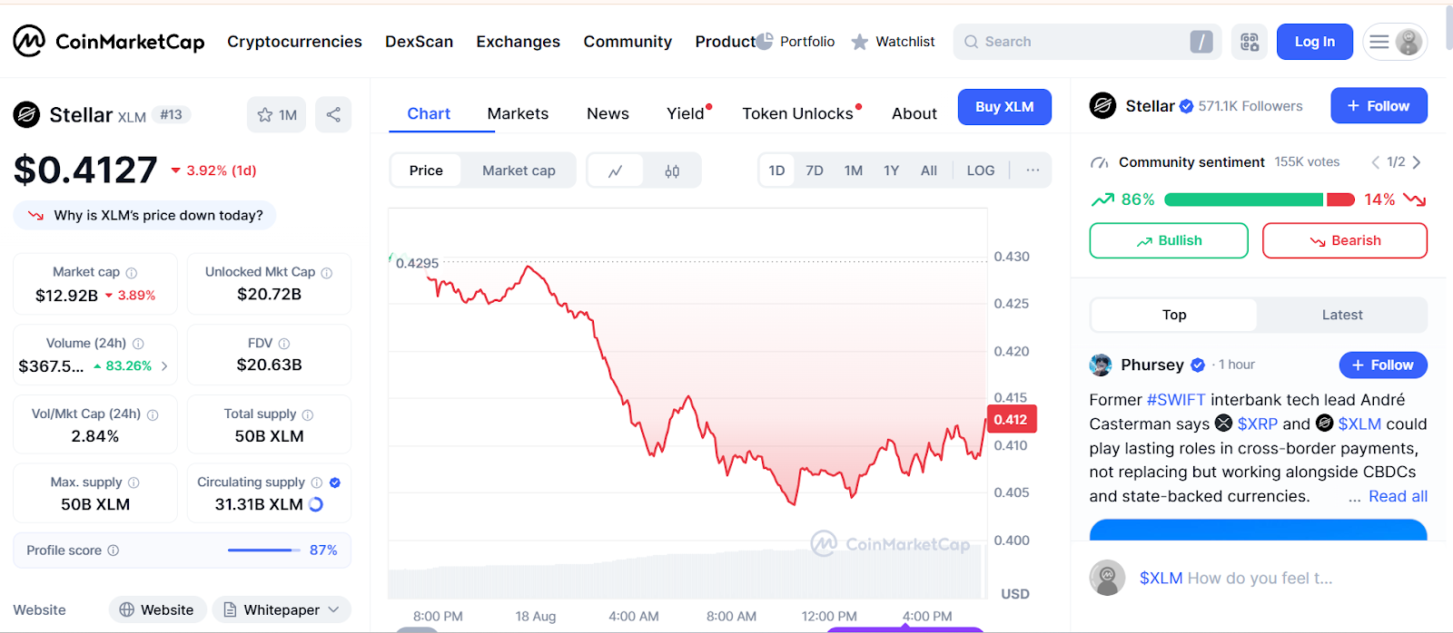The height and width of the screenshot is (633, 1453).
Task: Click the star watchlist button labeled 1M
Action: point(277,114)
